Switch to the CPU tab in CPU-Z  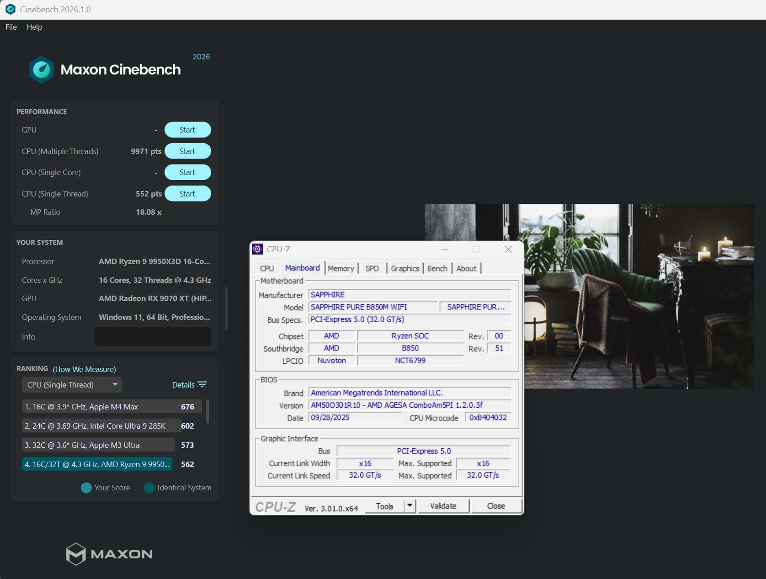(267, 269)
